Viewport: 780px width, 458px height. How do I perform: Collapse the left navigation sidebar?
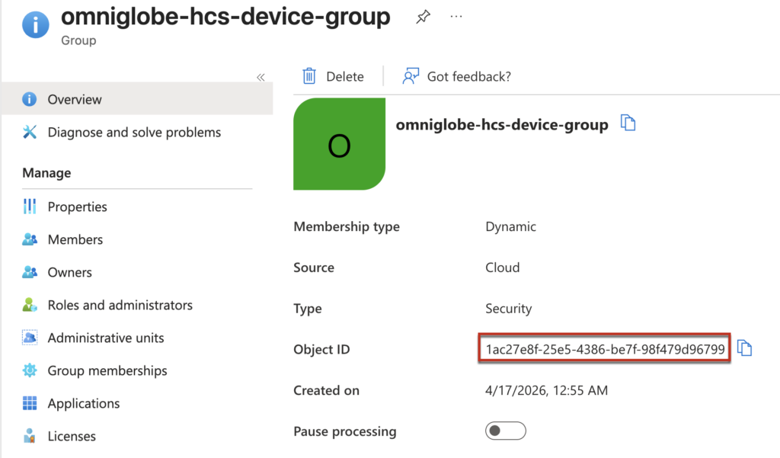261,77
